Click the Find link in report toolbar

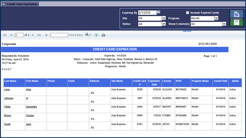[x=71, y=35]
